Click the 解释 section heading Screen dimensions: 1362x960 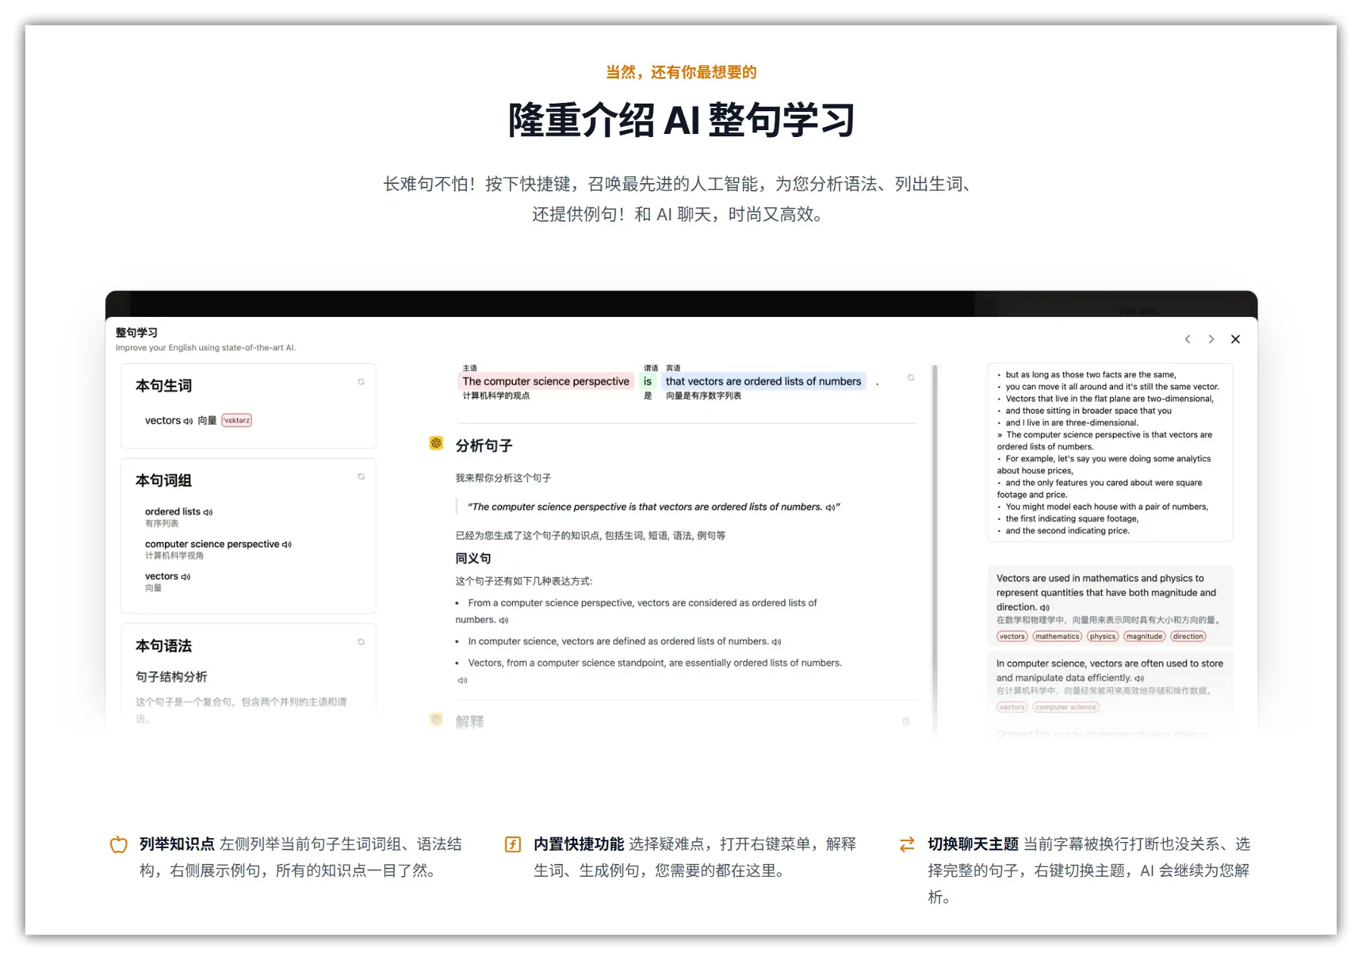tap(470, 722)
